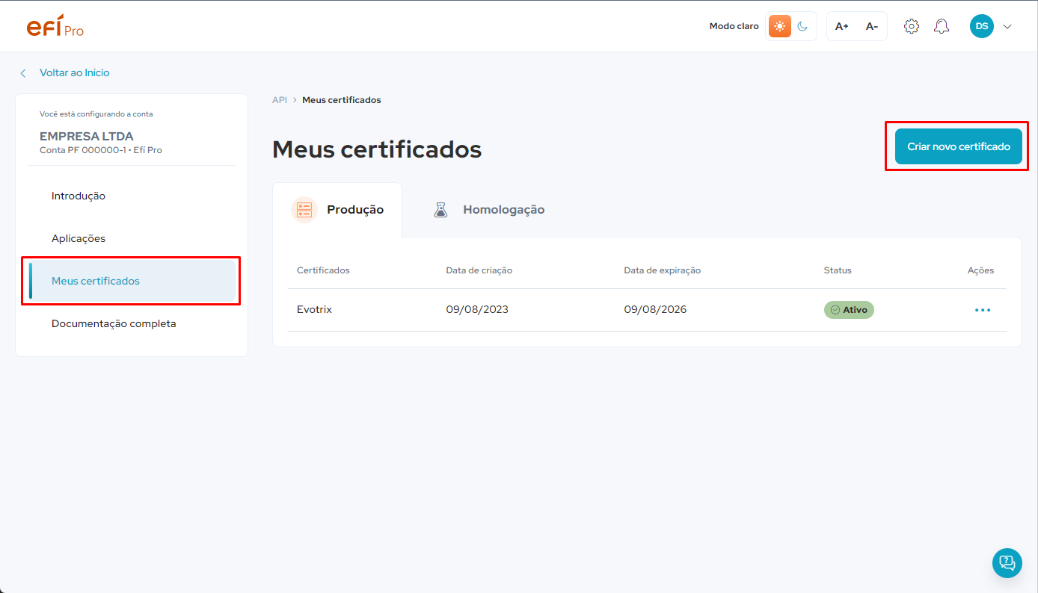
Task: Expand the DS profile dropdown
Action: (x=1007, y=25)
